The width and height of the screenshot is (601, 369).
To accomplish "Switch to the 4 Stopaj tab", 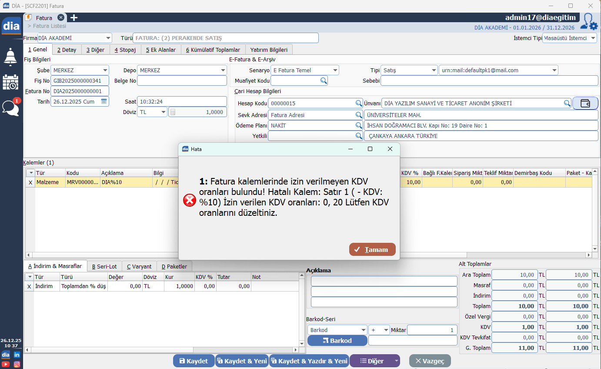I will click(125, 50).
